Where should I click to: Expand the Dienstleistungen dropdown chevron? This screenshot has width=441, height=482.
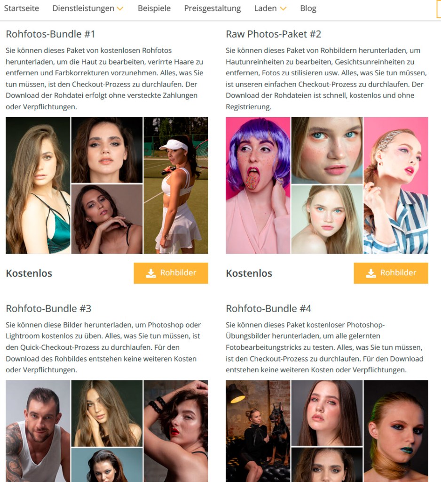[120, 8]
